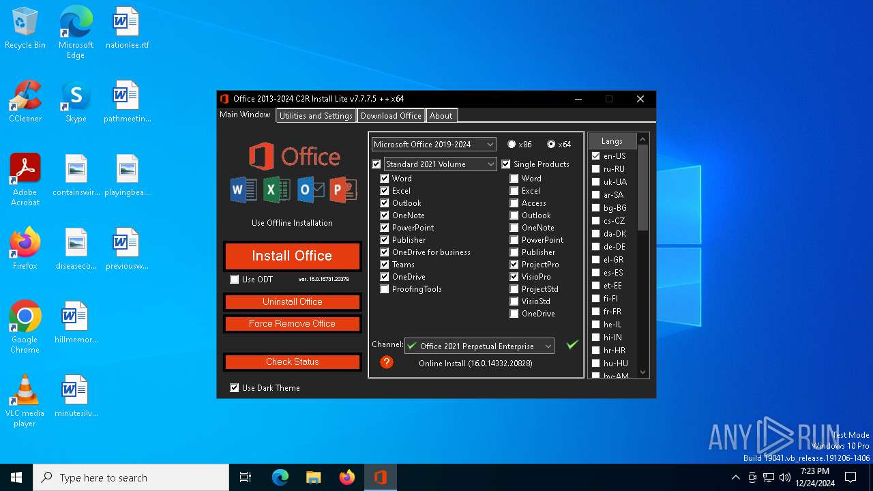Select the VLC media player shortcut
Viewport: 873px width, 491px height.
tap(25, 401)
